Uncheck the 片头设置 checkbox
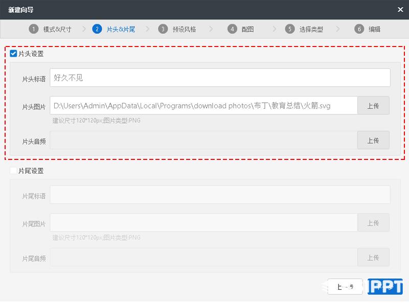The width and height of the screenshot is (409, 304). pos(13,54)
